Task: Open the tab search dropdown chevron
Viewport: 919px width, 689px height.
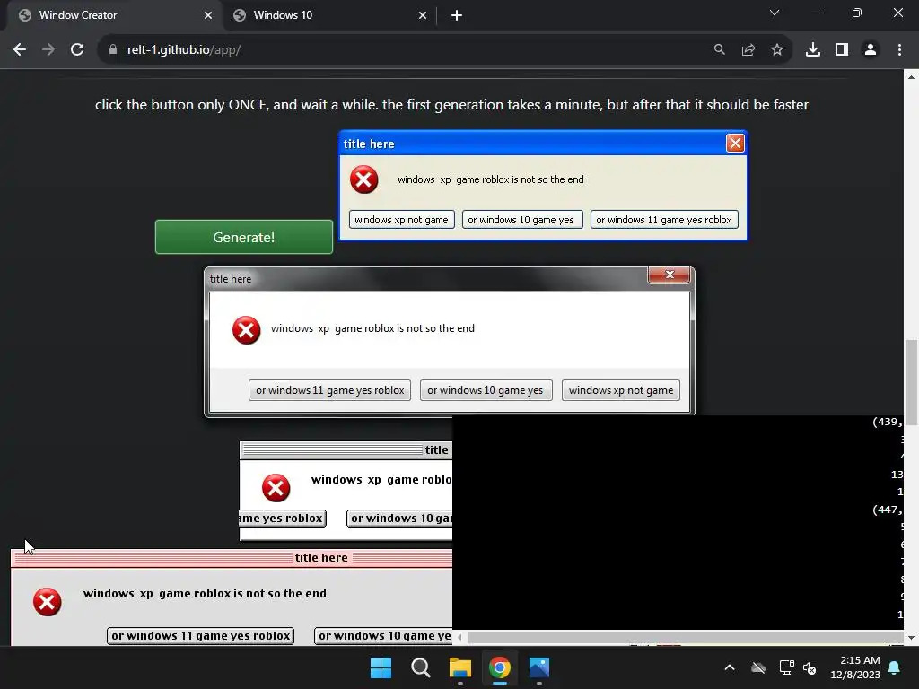Action: [775, 13]
